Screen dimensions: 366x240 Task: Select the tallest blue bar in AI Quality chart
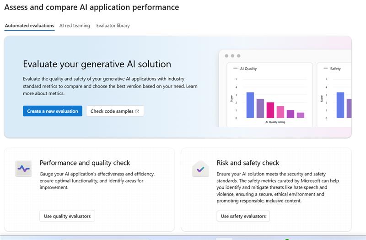[x=250, y=105]
